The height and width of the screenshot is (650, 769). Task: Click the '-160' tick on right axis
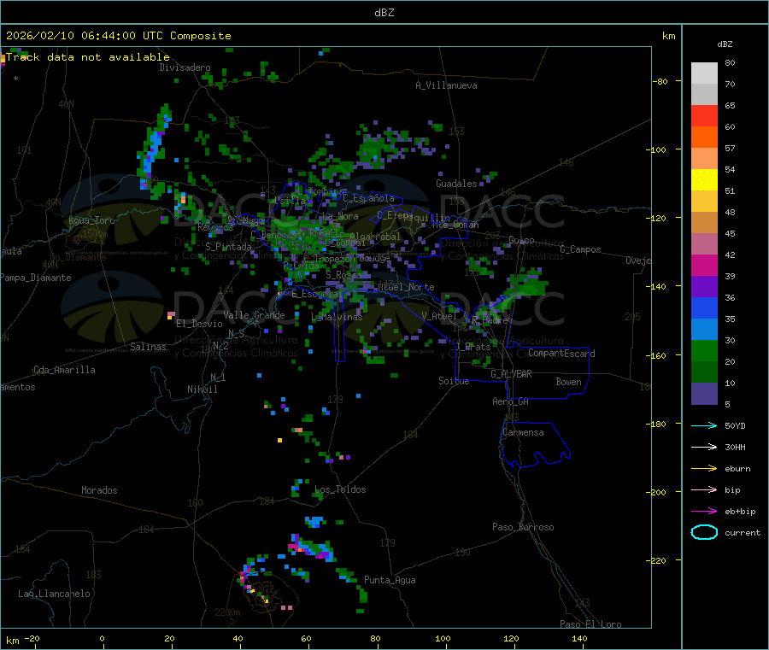pyautogui.click(x=656, y=355)
